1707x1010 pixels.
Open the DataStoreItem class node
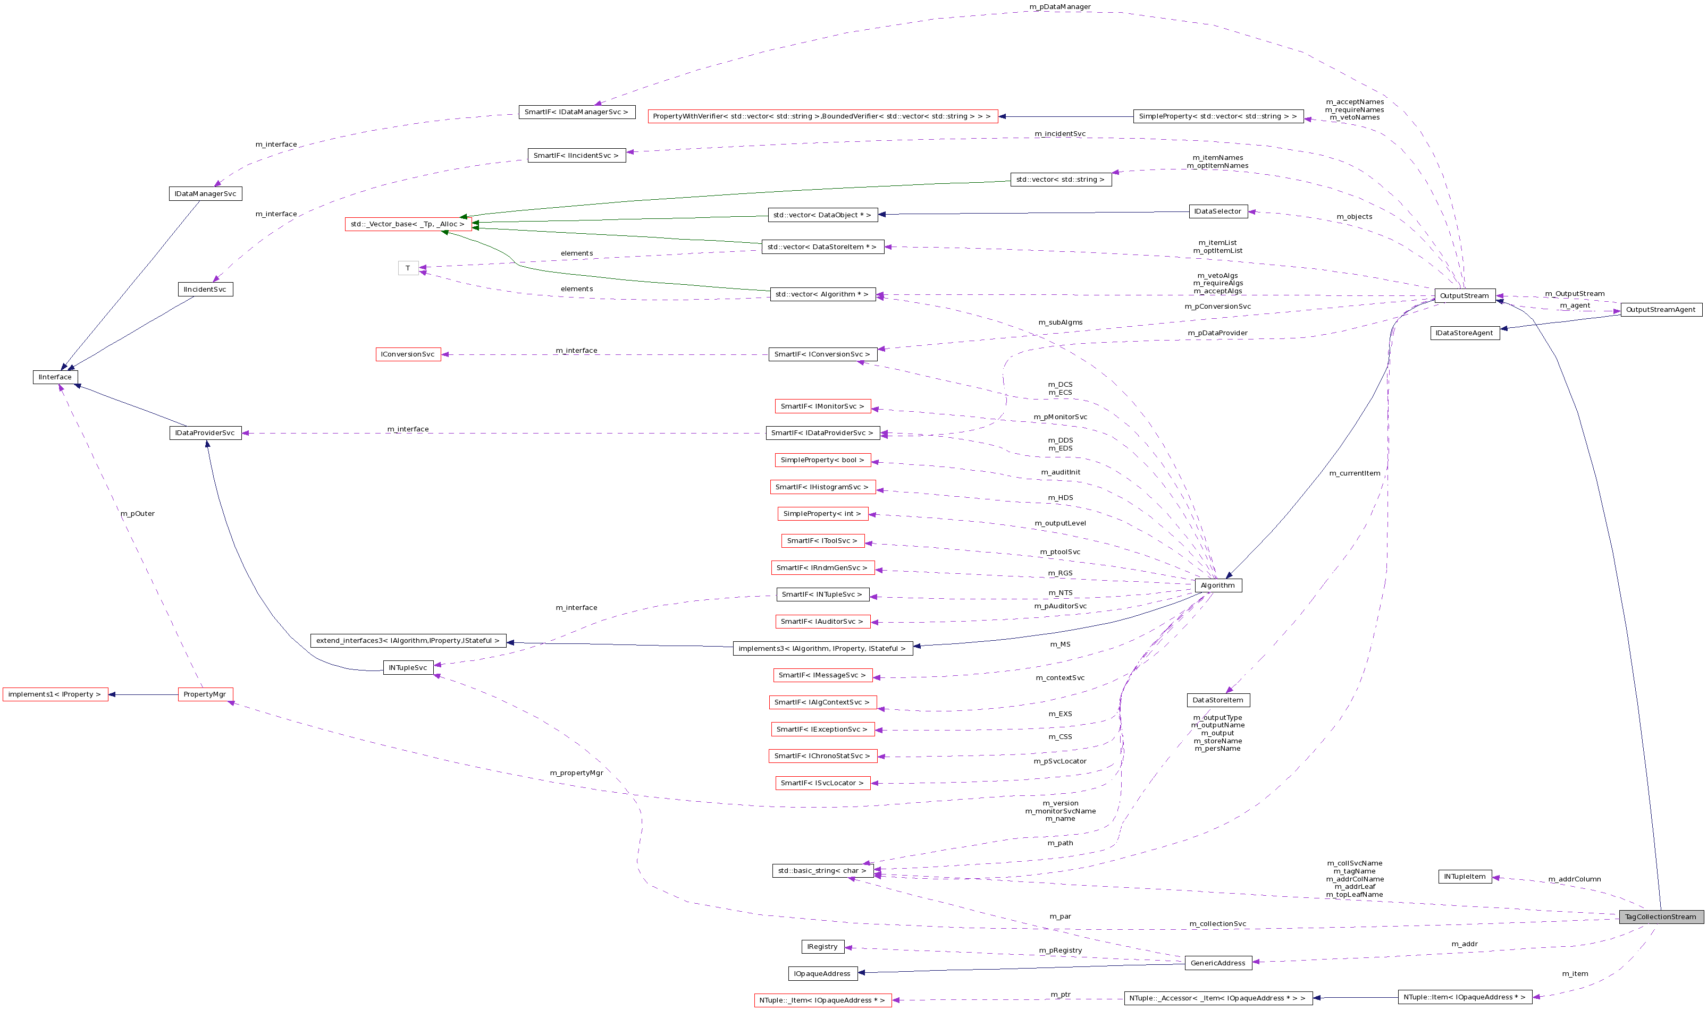tap(1218, 700)
